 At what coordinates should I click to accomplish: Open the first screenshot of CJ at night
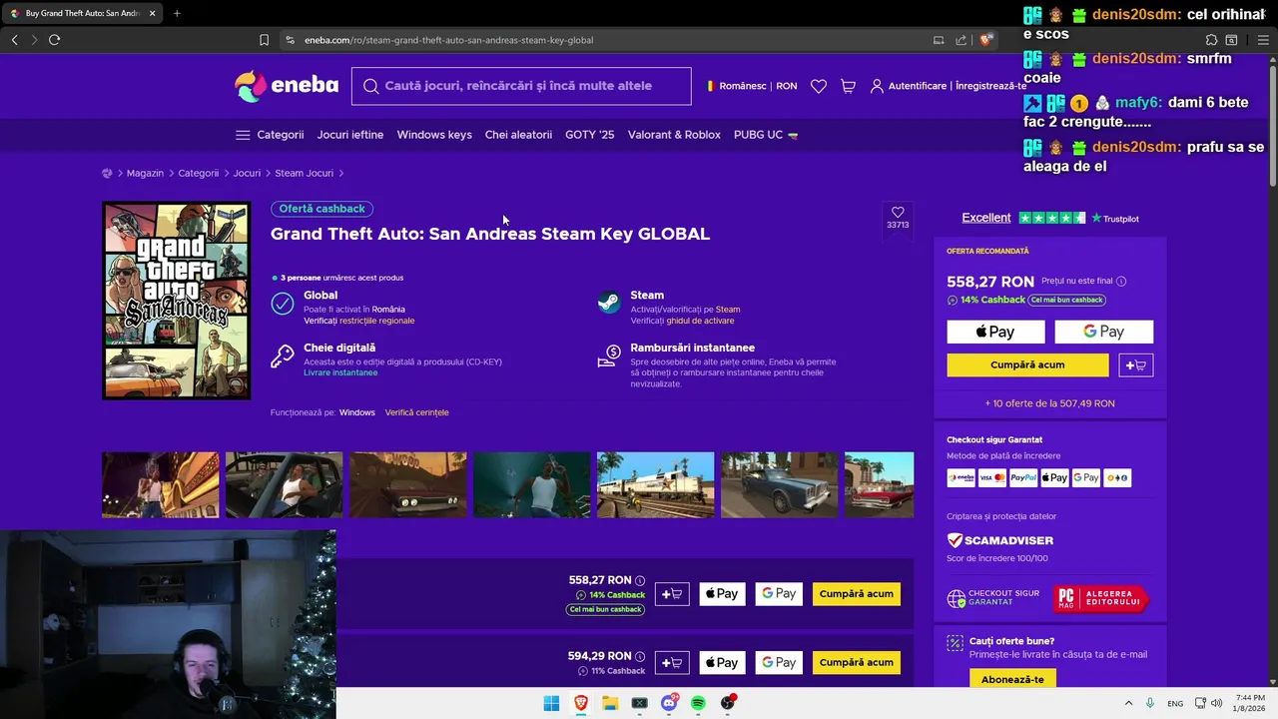click(x=160, y=484)
